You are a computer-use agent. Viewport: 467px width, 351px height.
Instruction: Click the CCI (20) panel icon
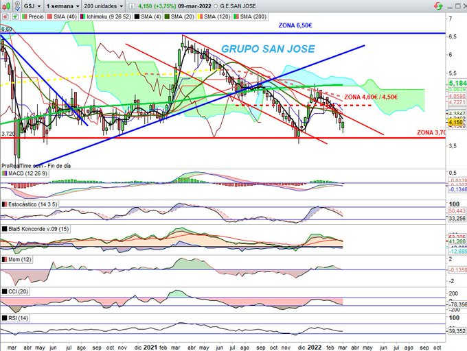point(5,291)
